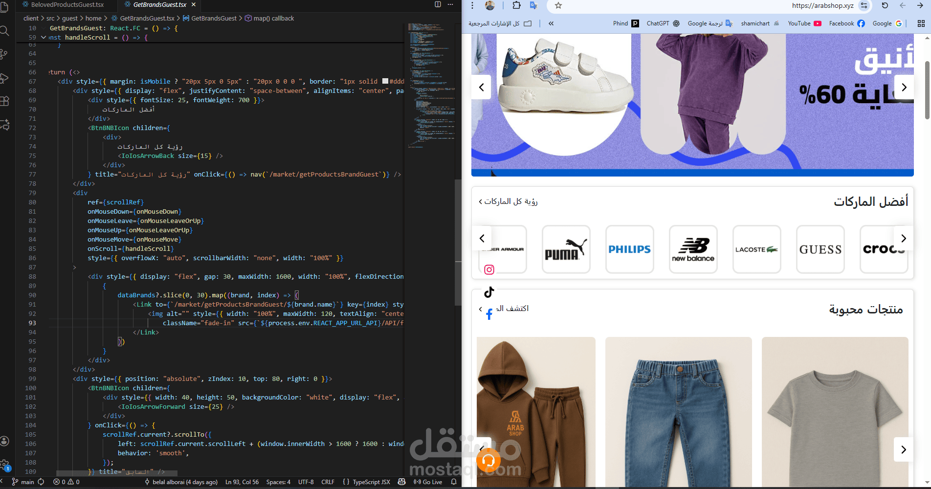Collapse the handleScroll sticky scroll arrow
This screenshot has width=931, height=489.
(x=44, y=37)
